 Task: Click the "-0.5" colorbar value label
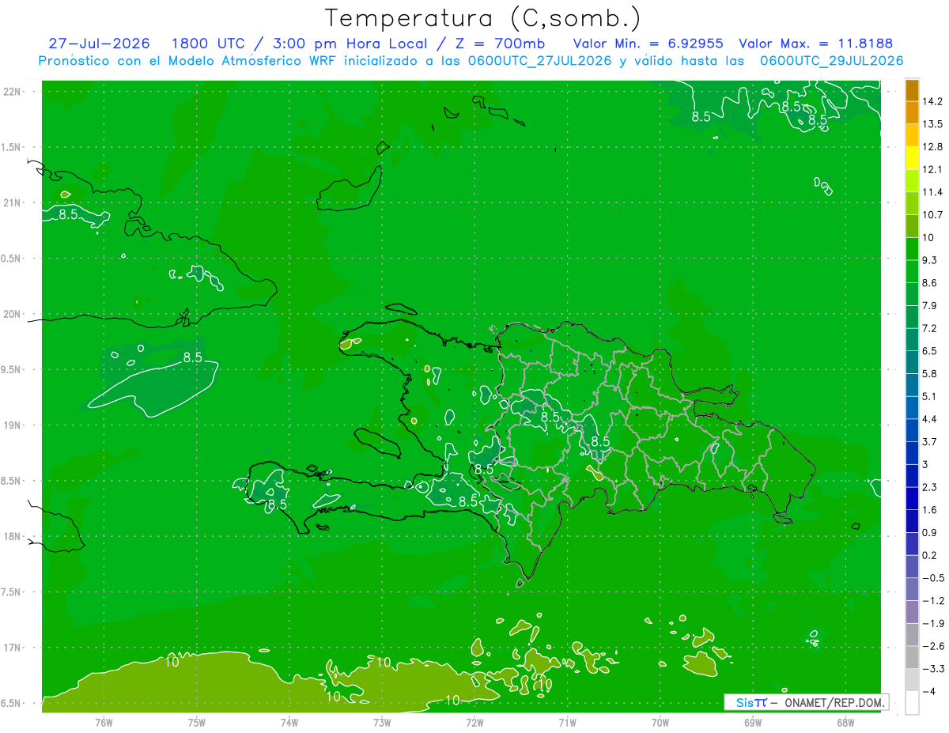coord(932,578)
